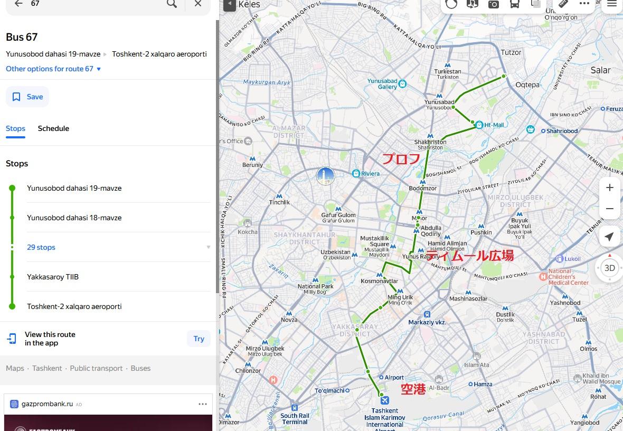Click the back arrow in search bar

pos(18,4)
